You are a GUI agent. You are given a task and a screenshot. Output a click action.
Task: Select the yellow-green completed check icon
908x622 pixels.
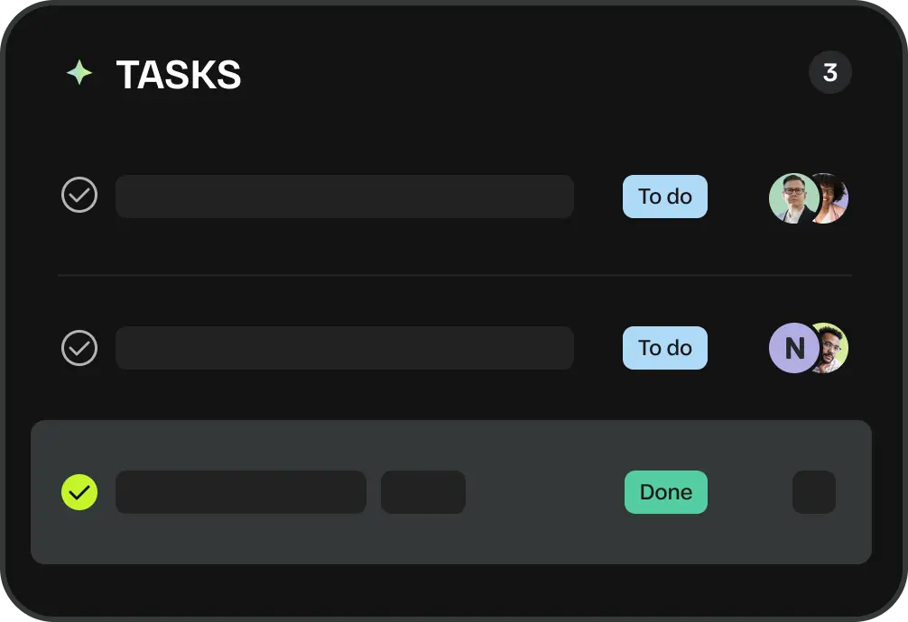[79, 492]
